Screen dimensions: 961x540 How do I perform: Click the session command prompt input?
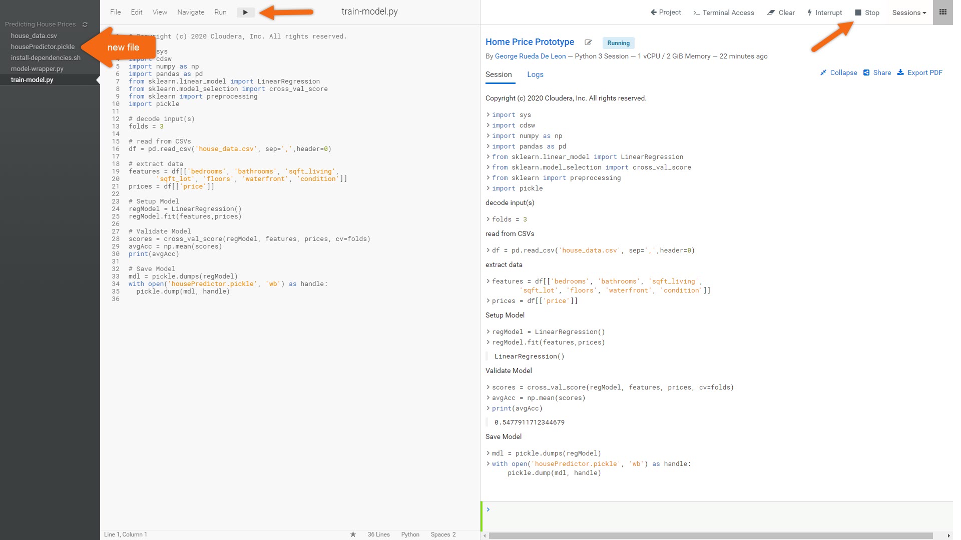pos(716,515)
